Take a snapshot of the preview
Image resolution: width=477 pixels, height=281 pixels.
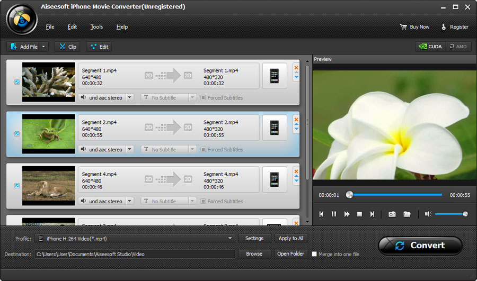click(392, 214)
